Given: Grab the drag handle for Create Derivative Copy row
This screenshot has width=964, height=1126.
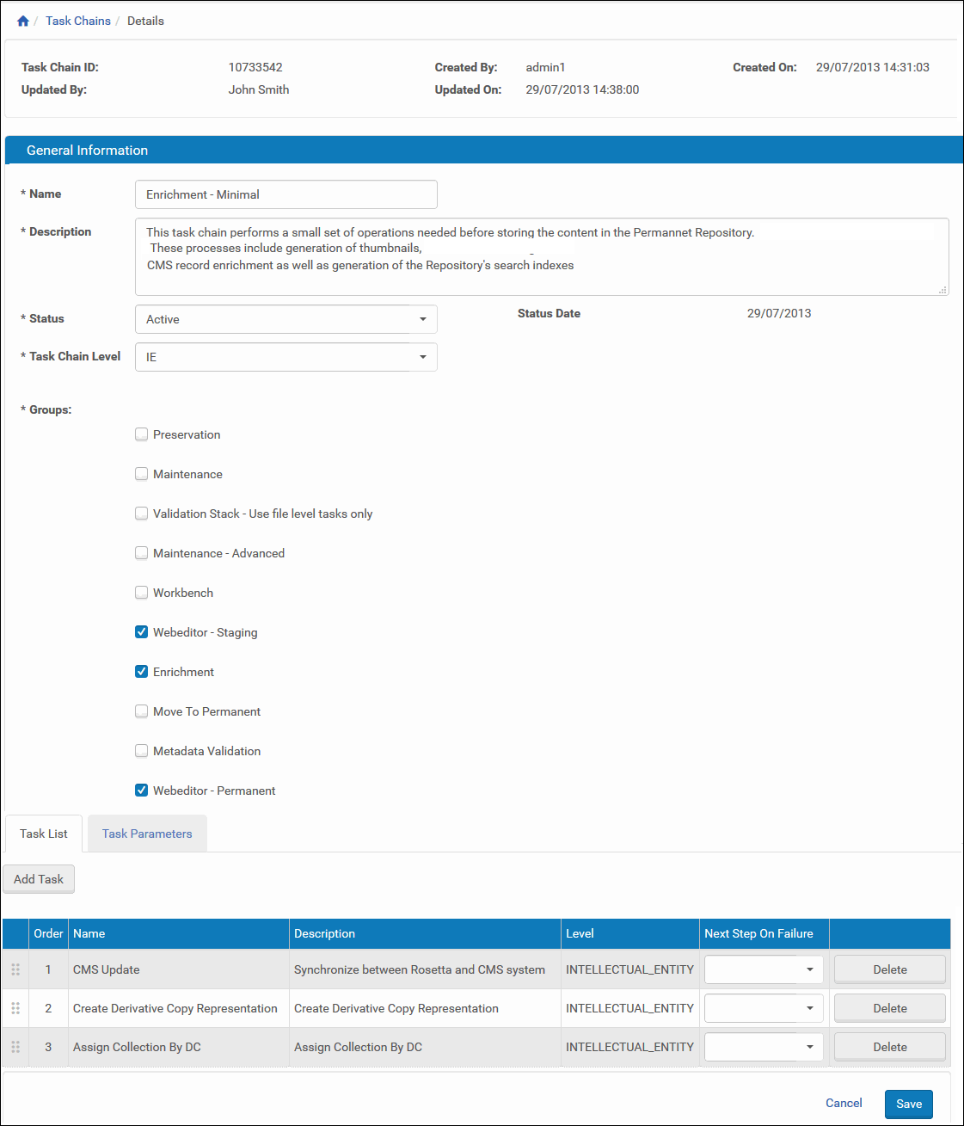Looking at the screenshot, I should click(15, 1008).
